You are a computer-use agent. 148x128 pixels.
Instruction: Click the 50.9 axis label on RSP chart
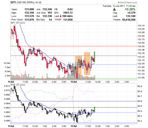[x=140, y=86]
